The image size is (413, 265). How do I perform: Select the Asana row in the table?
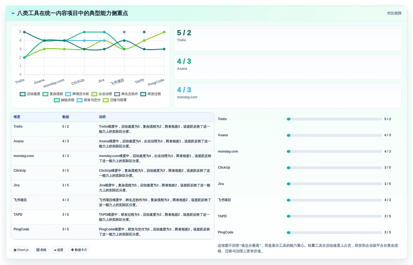113,144
